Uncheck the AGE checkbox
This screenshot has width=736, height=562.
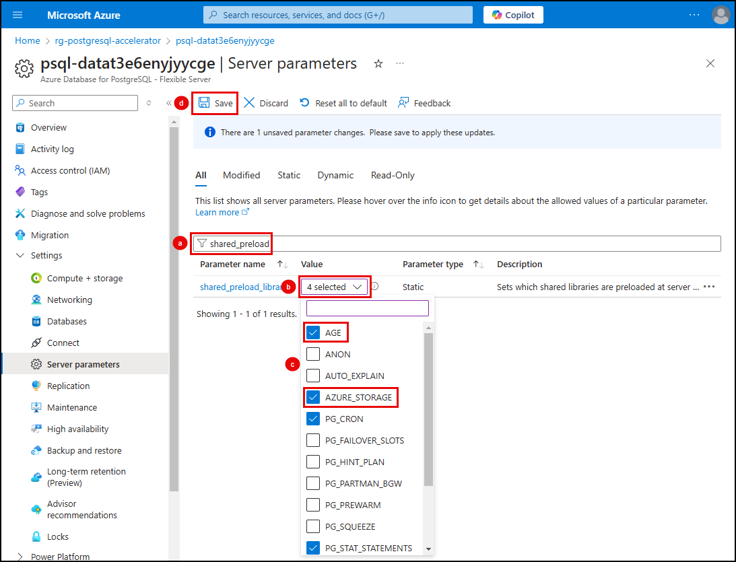[x=313, y=332]
